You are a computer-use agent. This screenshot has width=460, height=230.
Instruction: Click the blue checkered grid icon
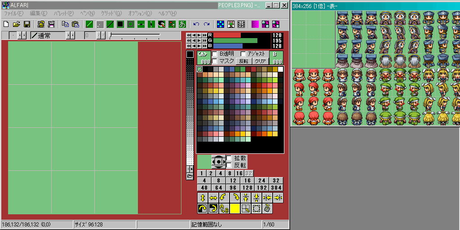(x=221, y=24)
